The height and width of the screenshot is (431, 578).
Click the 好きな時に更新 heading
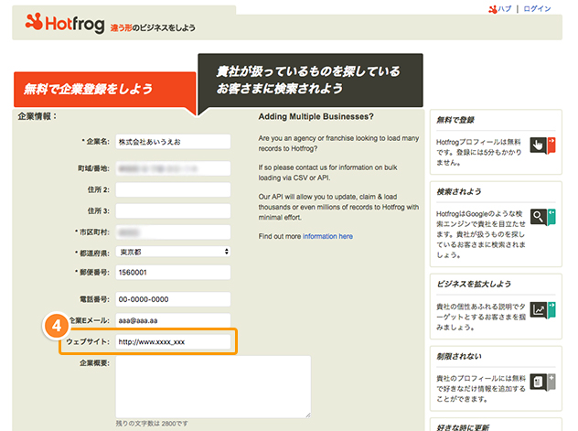(463, 427)
